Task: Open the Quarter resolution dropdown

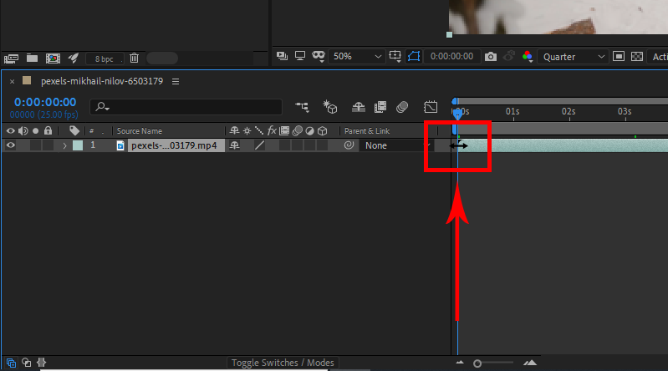Action: click(x=574, y=57)
